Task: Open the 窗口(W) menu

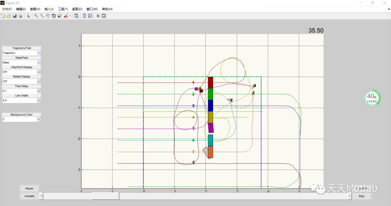Action: click(x=92, y=9)
